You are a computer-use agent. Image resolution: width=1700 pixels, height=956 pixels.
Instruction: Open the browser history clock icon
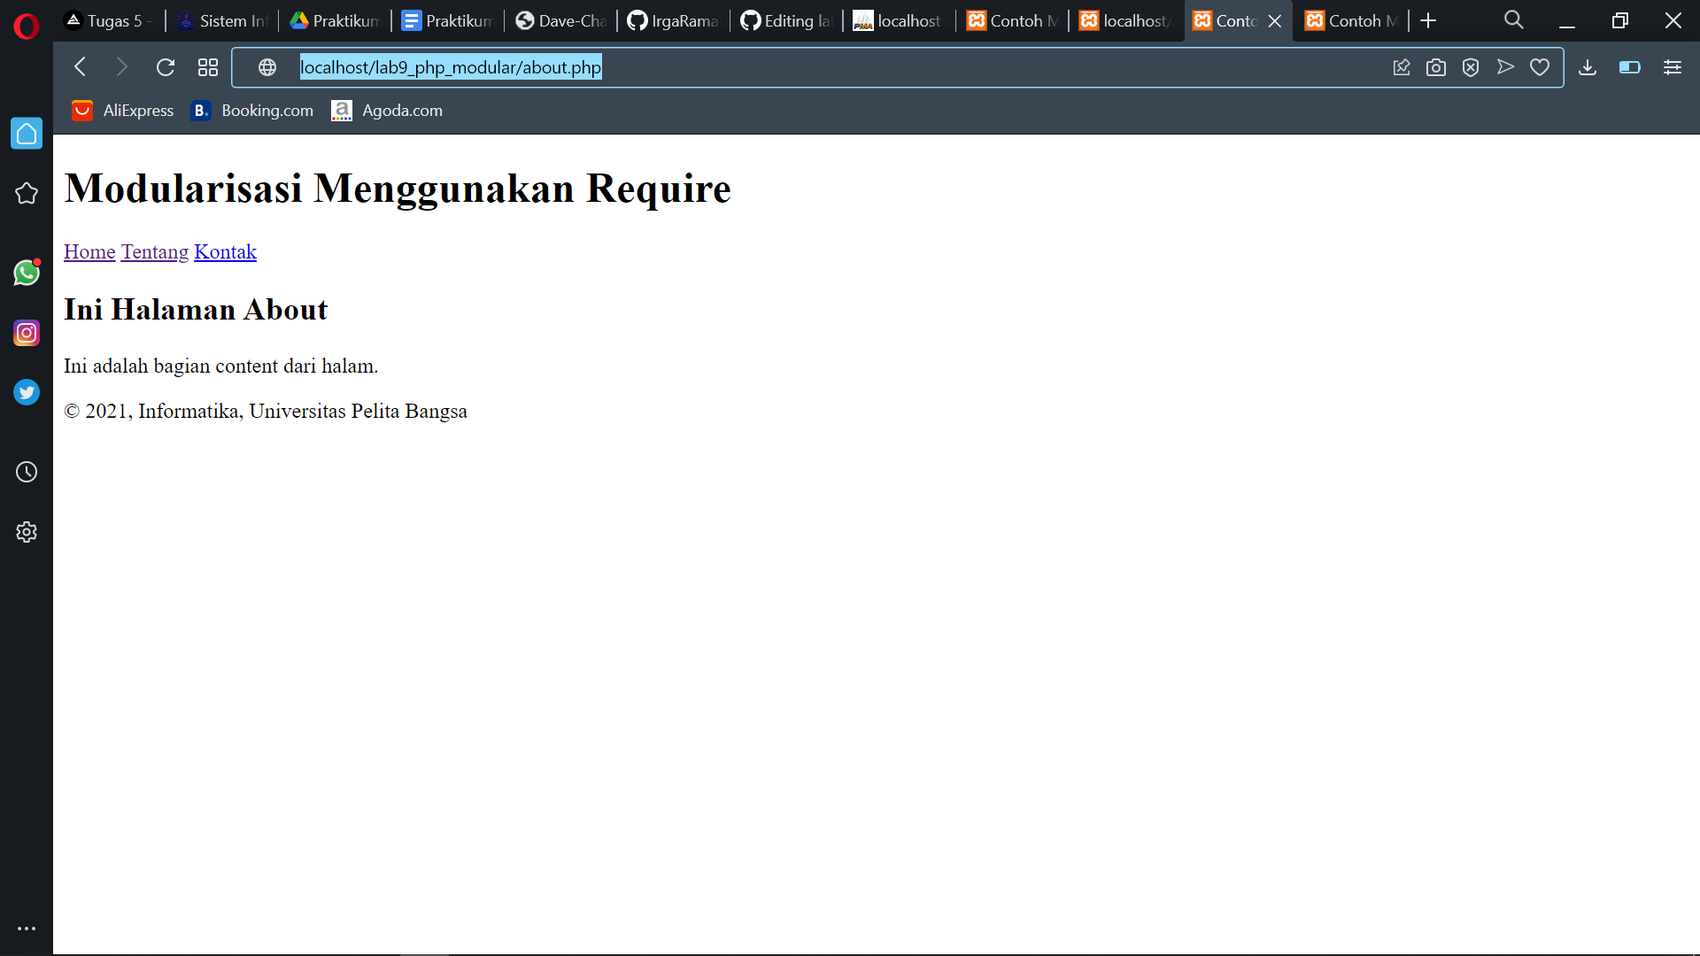pyautogui.click(x=27, y=472)
